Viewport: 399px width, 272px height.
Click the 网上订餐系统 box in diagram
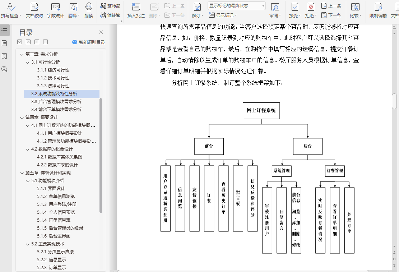coord(261,111)
